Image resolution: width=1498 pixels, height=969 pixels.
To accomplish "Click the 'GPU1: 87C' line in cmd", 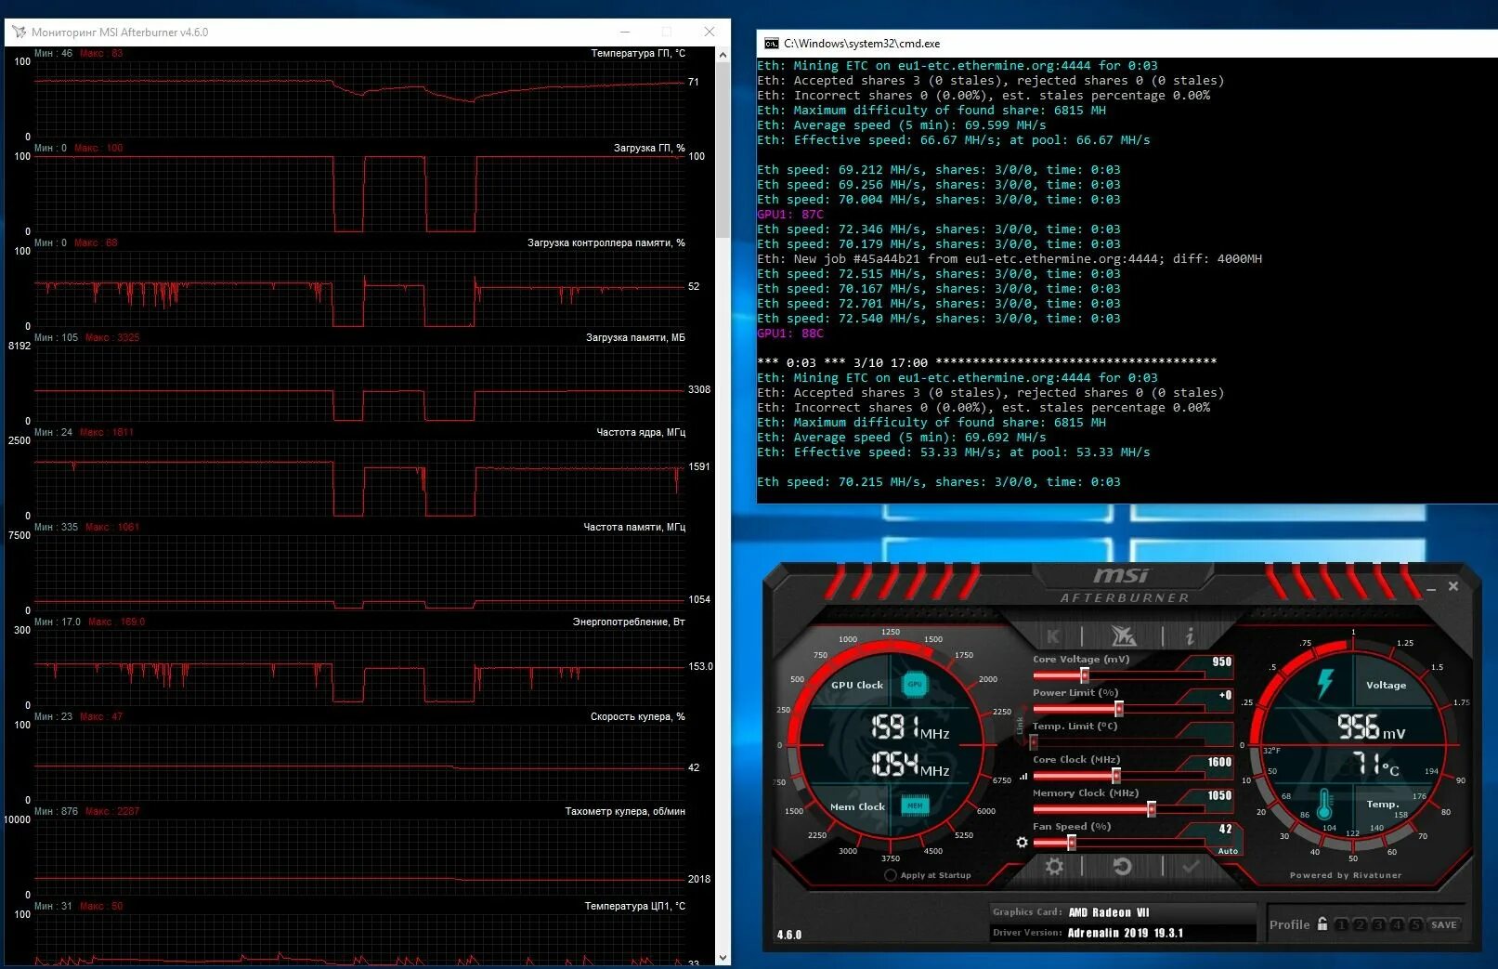I will [x=790, y=214].
